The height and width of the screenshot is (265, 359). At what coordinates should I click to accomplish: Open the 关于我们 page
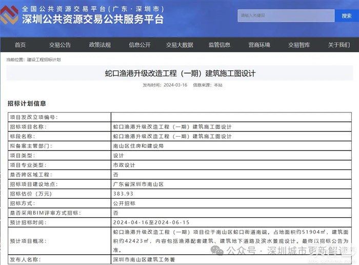[338, 45]
